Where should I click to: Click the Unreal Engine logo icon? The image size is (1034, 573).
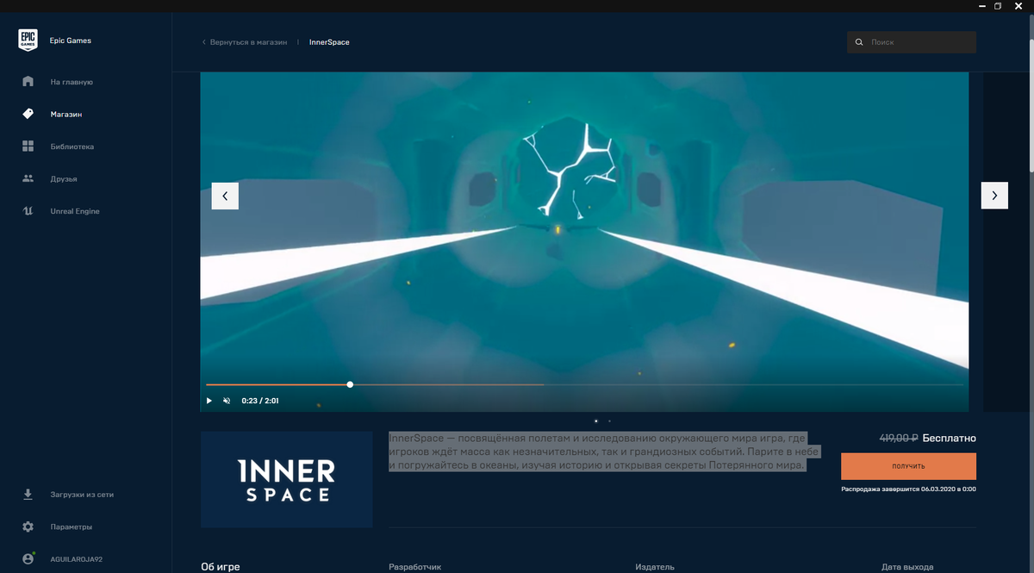coord(28,211)
